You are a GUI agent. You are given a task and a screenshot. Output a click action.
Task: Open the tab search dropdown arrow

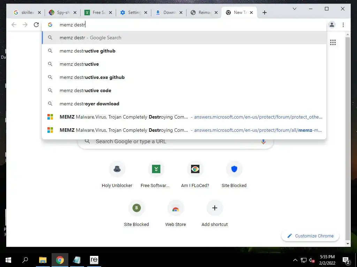(294, 9)
